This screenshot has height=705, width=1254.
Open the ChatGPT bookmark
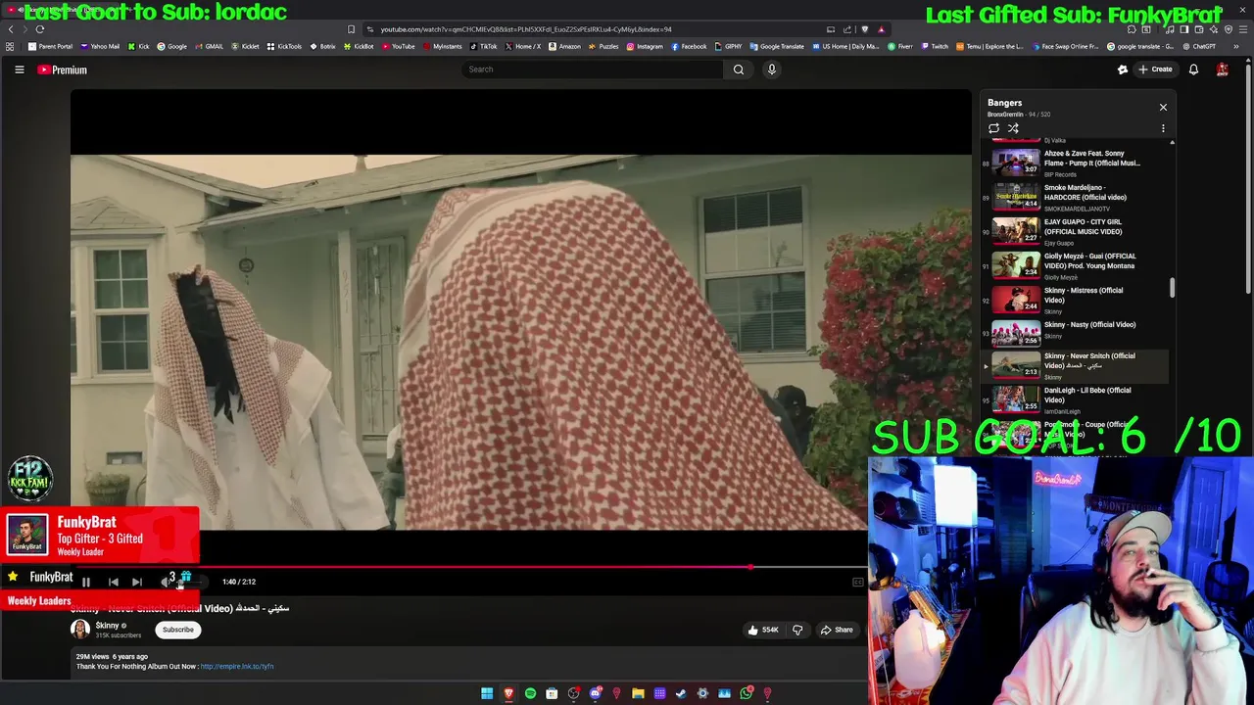coord(1198,46)
